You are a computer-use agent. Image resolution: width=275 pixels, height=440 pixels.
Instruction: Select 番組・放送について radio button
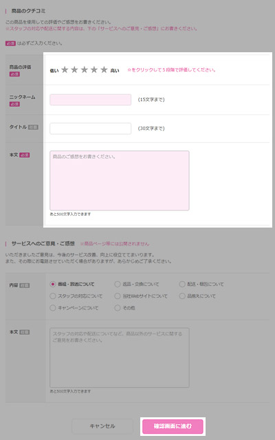[x=52, y=284]
